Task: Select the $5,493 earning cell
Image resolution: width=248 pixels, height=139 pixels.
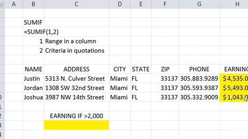Action: (x=234, y=88)
